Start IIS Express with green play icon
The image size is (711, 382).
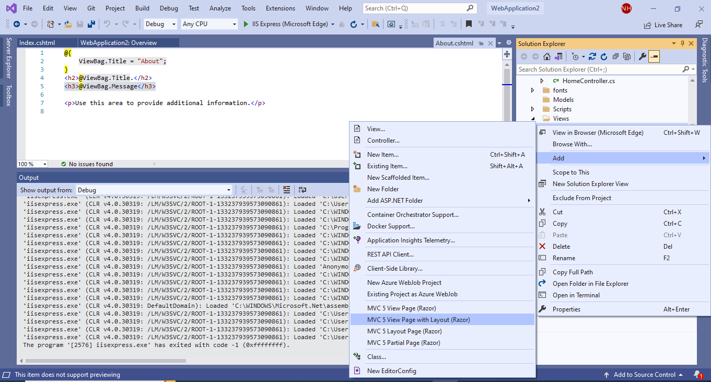(x=246, y=24)
